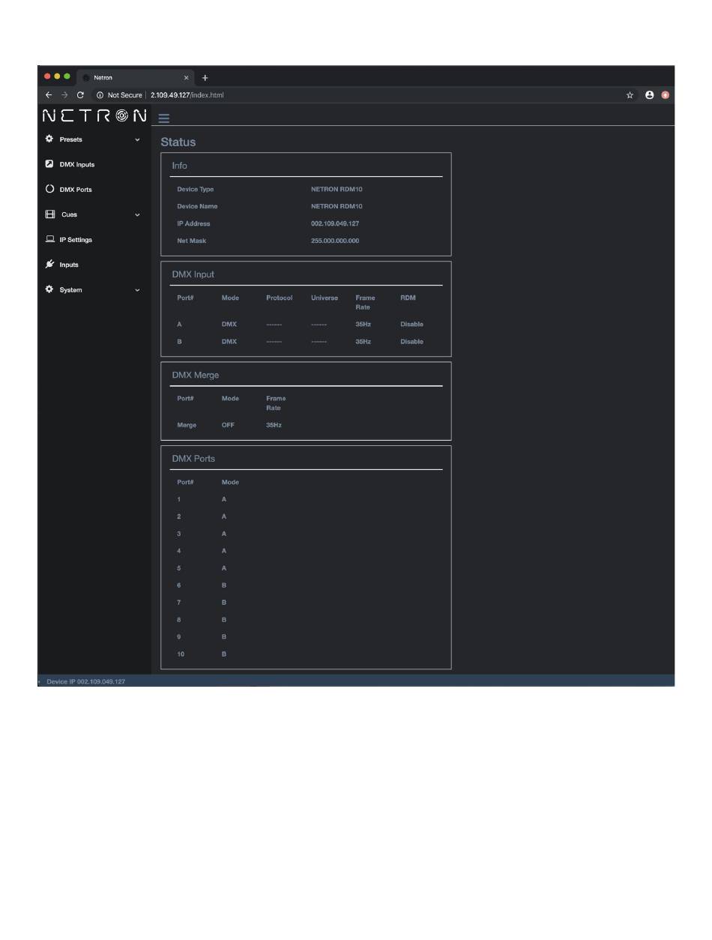Viewport: 712px width, 940px height.
Task: Click the Device Name label
Action: 197,206
